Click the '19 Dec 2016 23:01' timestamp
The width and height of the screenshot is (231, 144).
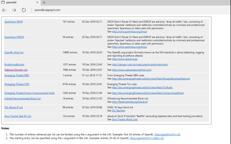pyautogui.click(x=92, y=70)
